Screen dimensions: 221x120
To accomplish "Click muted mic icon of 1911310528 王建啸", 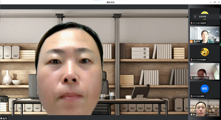I will 191,60.
